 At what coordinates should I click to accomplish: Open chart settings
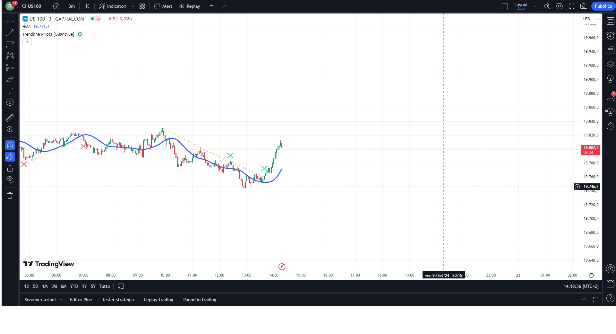pos(560,6)
